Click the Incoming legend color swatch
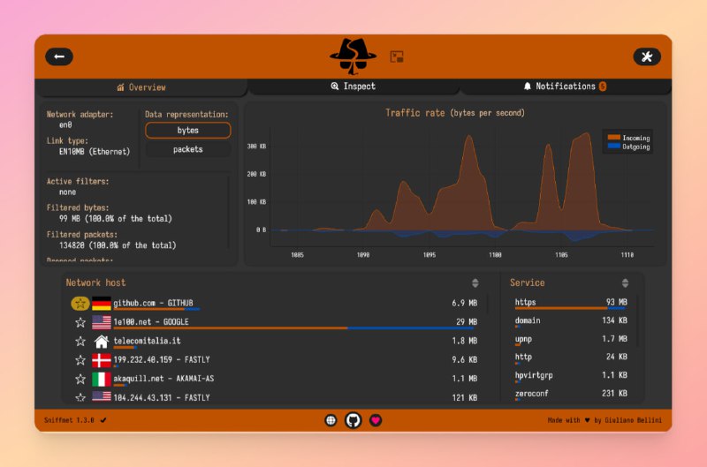 pos(612,138)
